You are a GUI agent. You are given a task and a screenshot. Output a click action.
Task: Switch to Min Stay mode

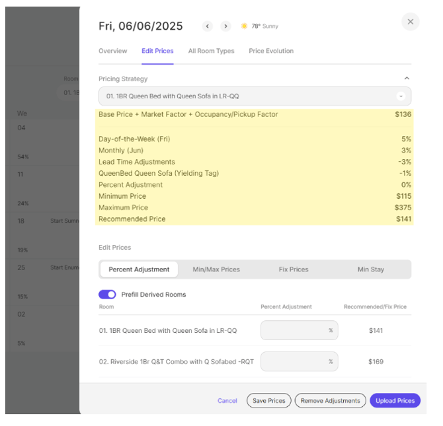coord(371,269)
